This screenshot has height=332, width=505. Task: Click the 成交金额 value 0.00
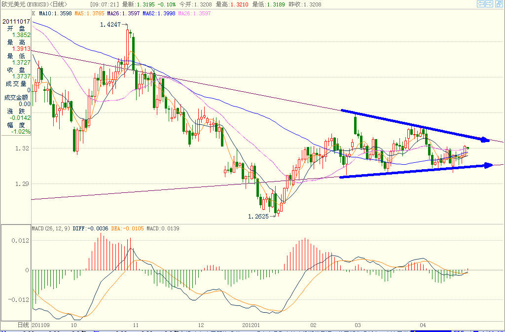point(25,104)
